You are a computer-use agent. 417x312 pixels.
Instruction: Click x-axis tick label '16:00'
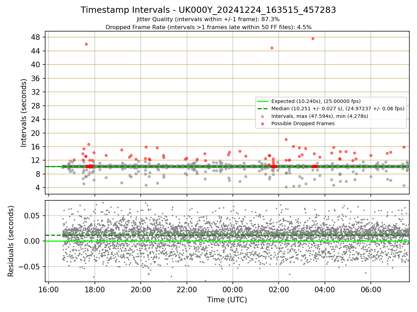[x=49, y=289]
